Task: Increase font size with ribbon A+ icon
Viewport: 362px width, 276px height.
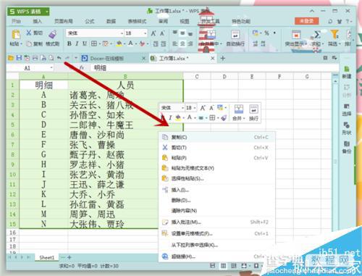Action: (153, 33)
